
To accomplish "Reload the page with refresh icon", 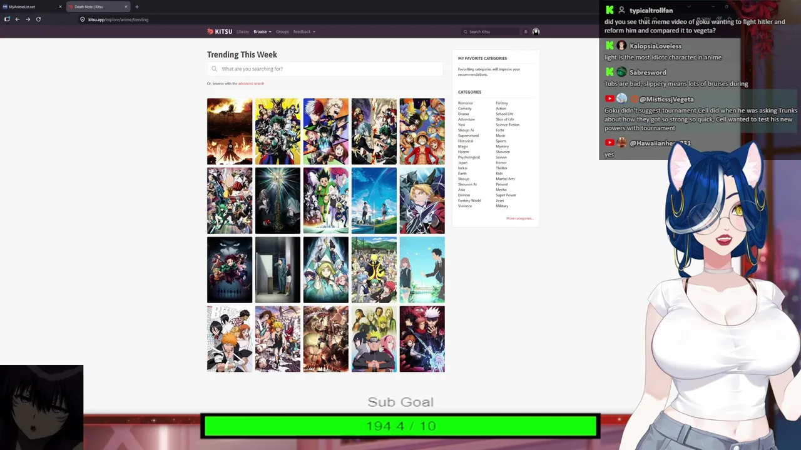I will 38,19.
